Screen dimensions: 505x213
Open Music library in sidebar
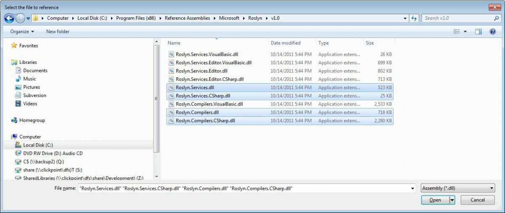pos(29,79)
